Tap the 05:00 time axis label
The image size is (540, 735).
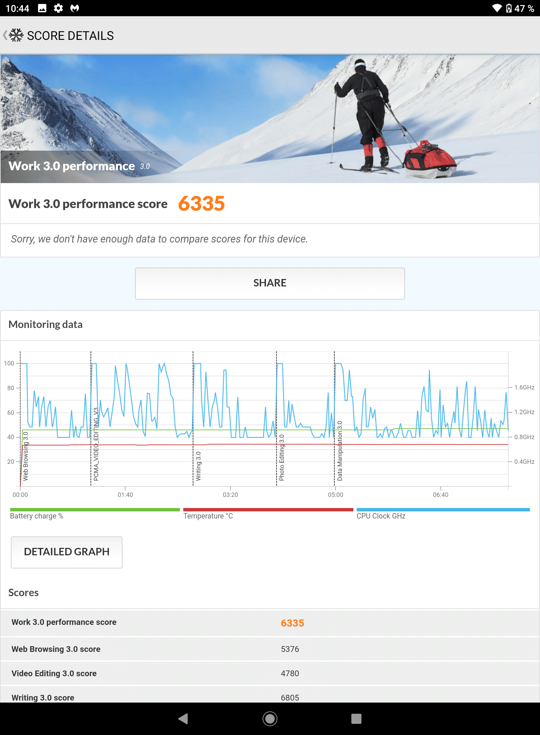(x=335, y=495)
